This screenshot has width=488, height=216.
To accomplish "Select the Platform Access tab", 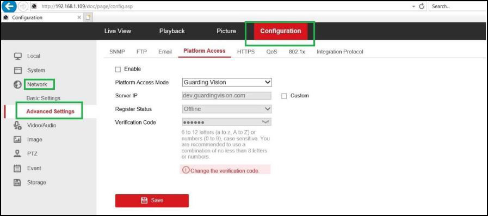I will pos(205,51).
